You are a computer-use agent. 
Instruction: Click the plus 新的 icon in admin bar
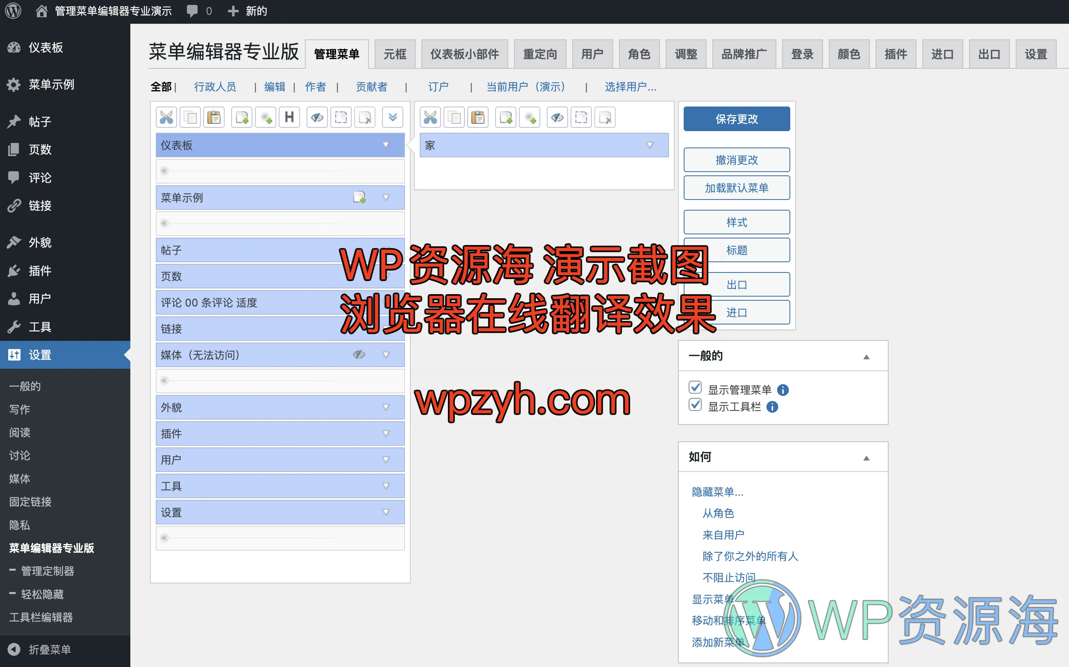click(233, 11)
